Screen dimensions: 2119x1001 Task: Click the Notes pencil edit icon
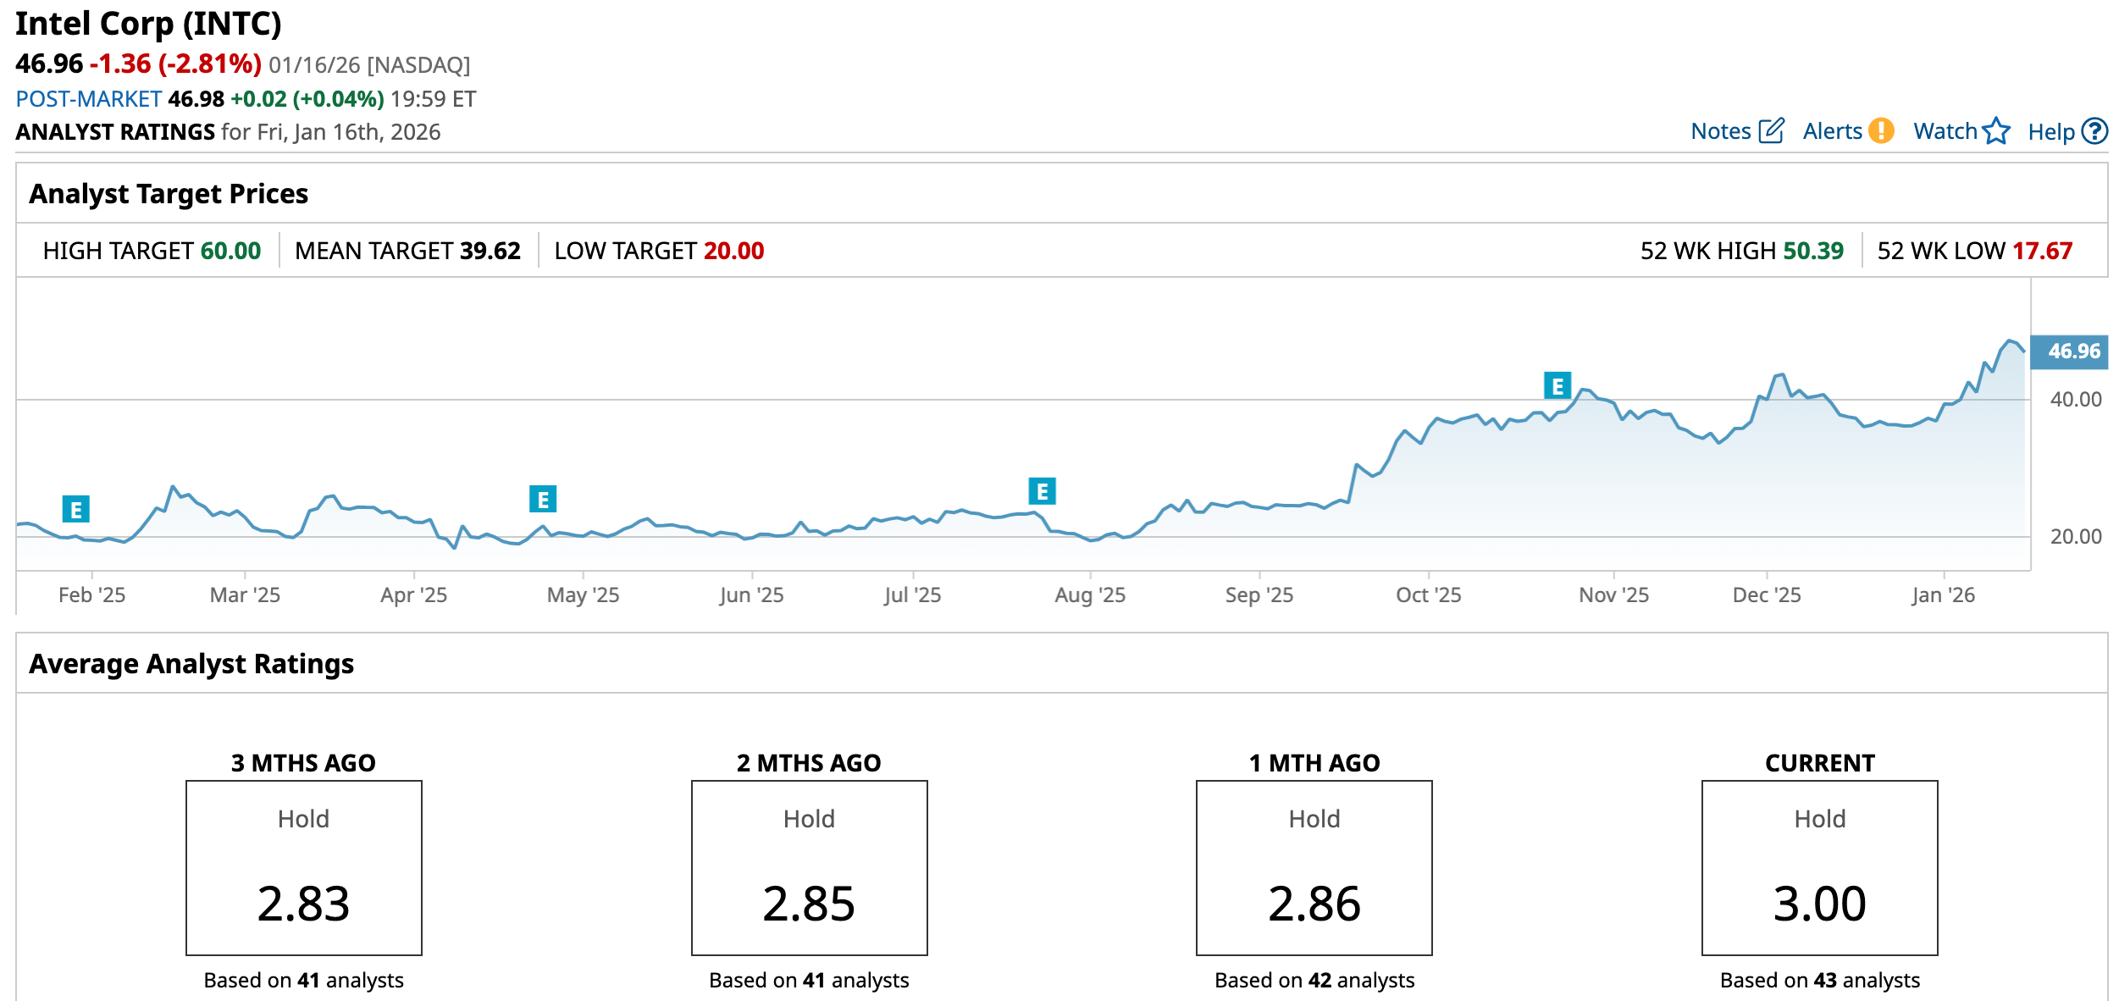(1771, 131)
